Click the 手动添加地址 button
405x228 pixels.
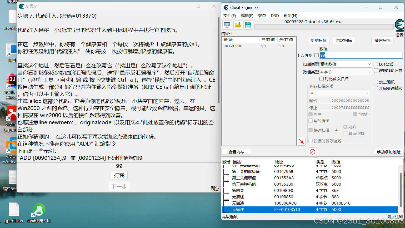coord(388,152)
